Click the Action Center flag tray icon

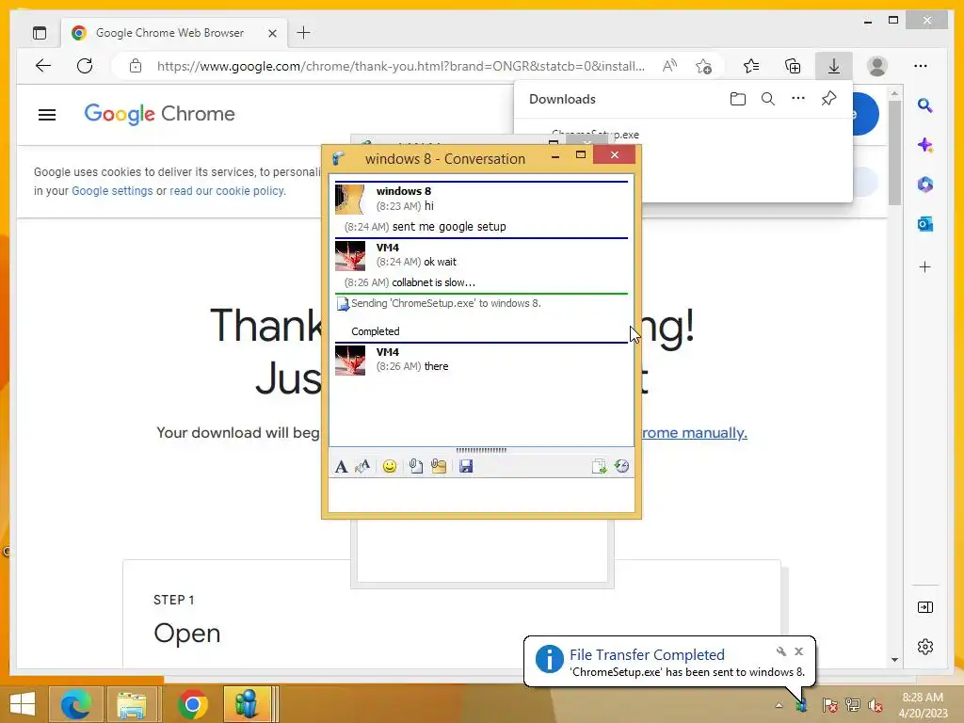(x=829, y=705)
